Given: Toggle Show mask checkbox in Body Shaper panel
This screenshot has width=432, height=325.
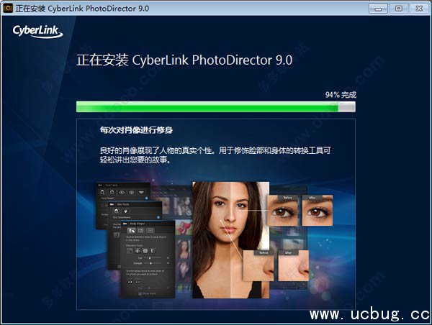Looking at the screenshot, I should [141, 293].
